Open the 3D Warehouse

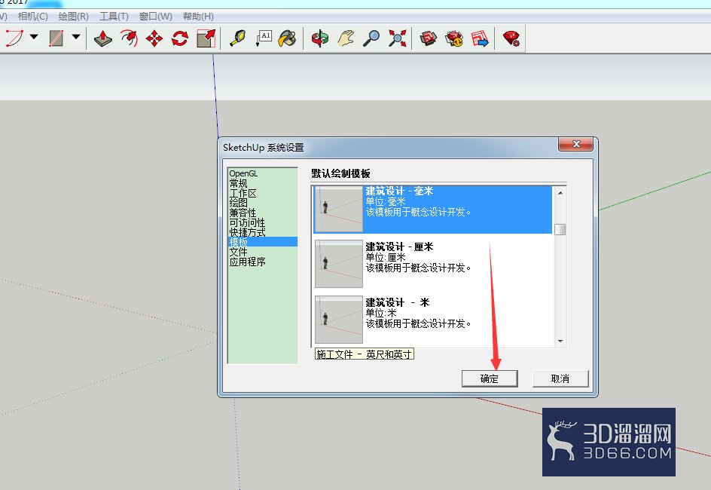428,38
